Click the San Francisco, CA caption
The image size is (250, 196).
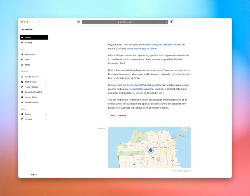[183, 171]
